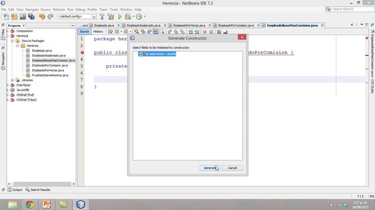The height and width of the screenshot is (210, 375).
Task: Close the EmpleadoBaseMasComision.java tab
Action: (x=322, y=25)
